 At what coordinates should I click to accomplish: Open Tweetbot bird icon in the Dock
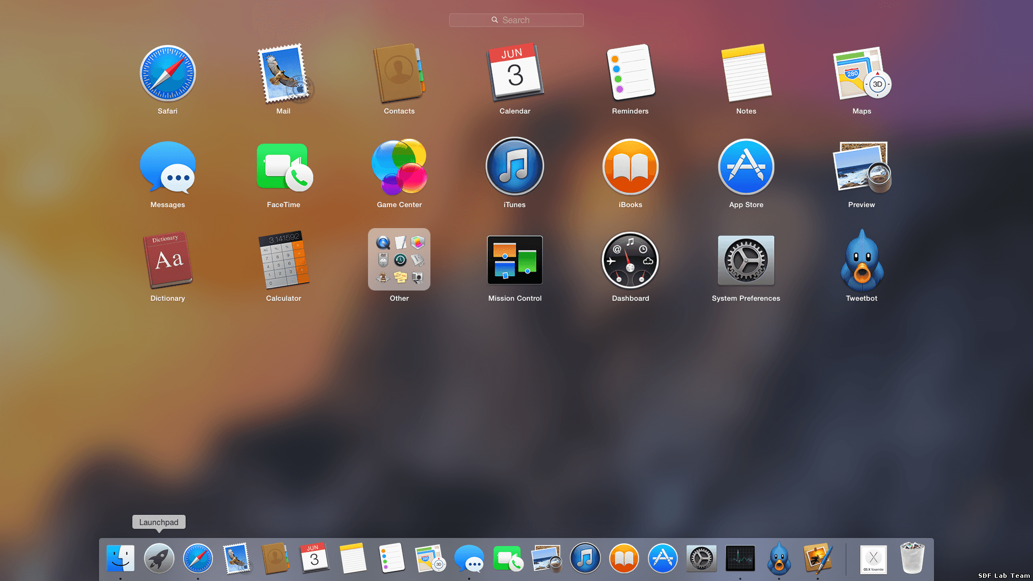779,558
